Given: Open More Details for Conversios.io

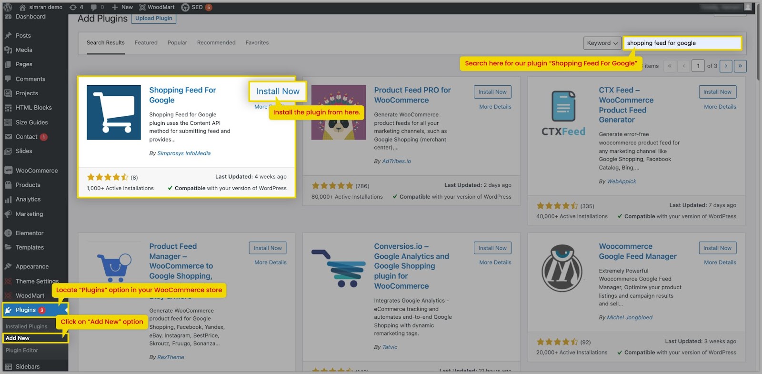Looking at the screenshot, I should coord(495,263).
